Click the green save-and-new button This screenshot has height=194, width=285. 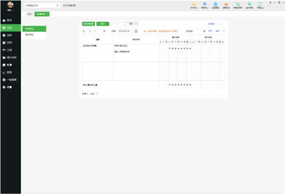coord(88,24)
